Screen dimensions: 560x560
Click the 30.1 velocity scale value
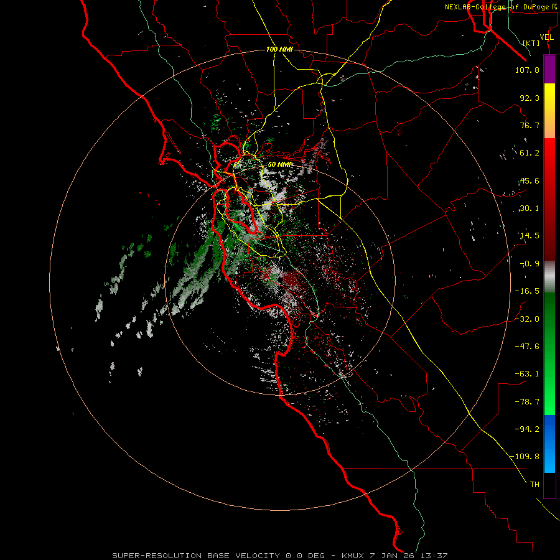(530, 208)
